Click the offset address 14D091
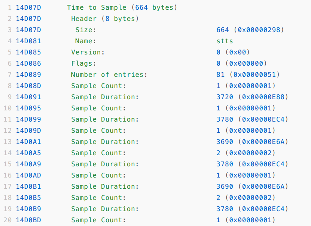 (x=28, y=97)
